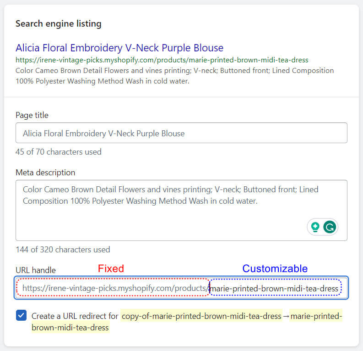The image size is (363, 351).
Task: Click the arrow between redirect handles
Action: 286,316
